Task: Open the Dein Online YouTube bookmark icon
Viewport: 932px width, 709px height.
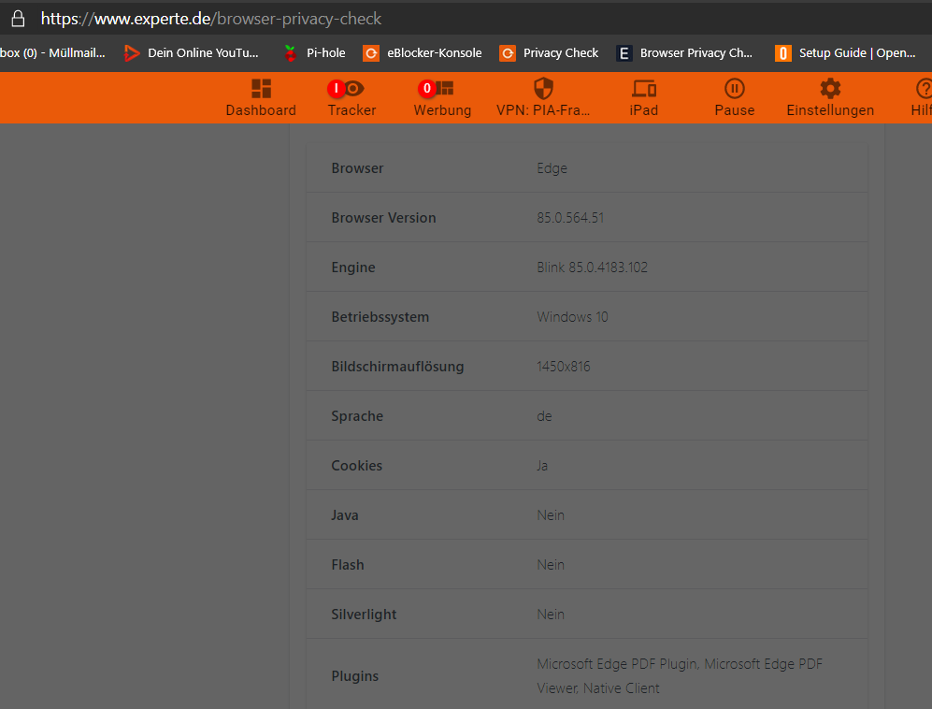Action: 132,53
